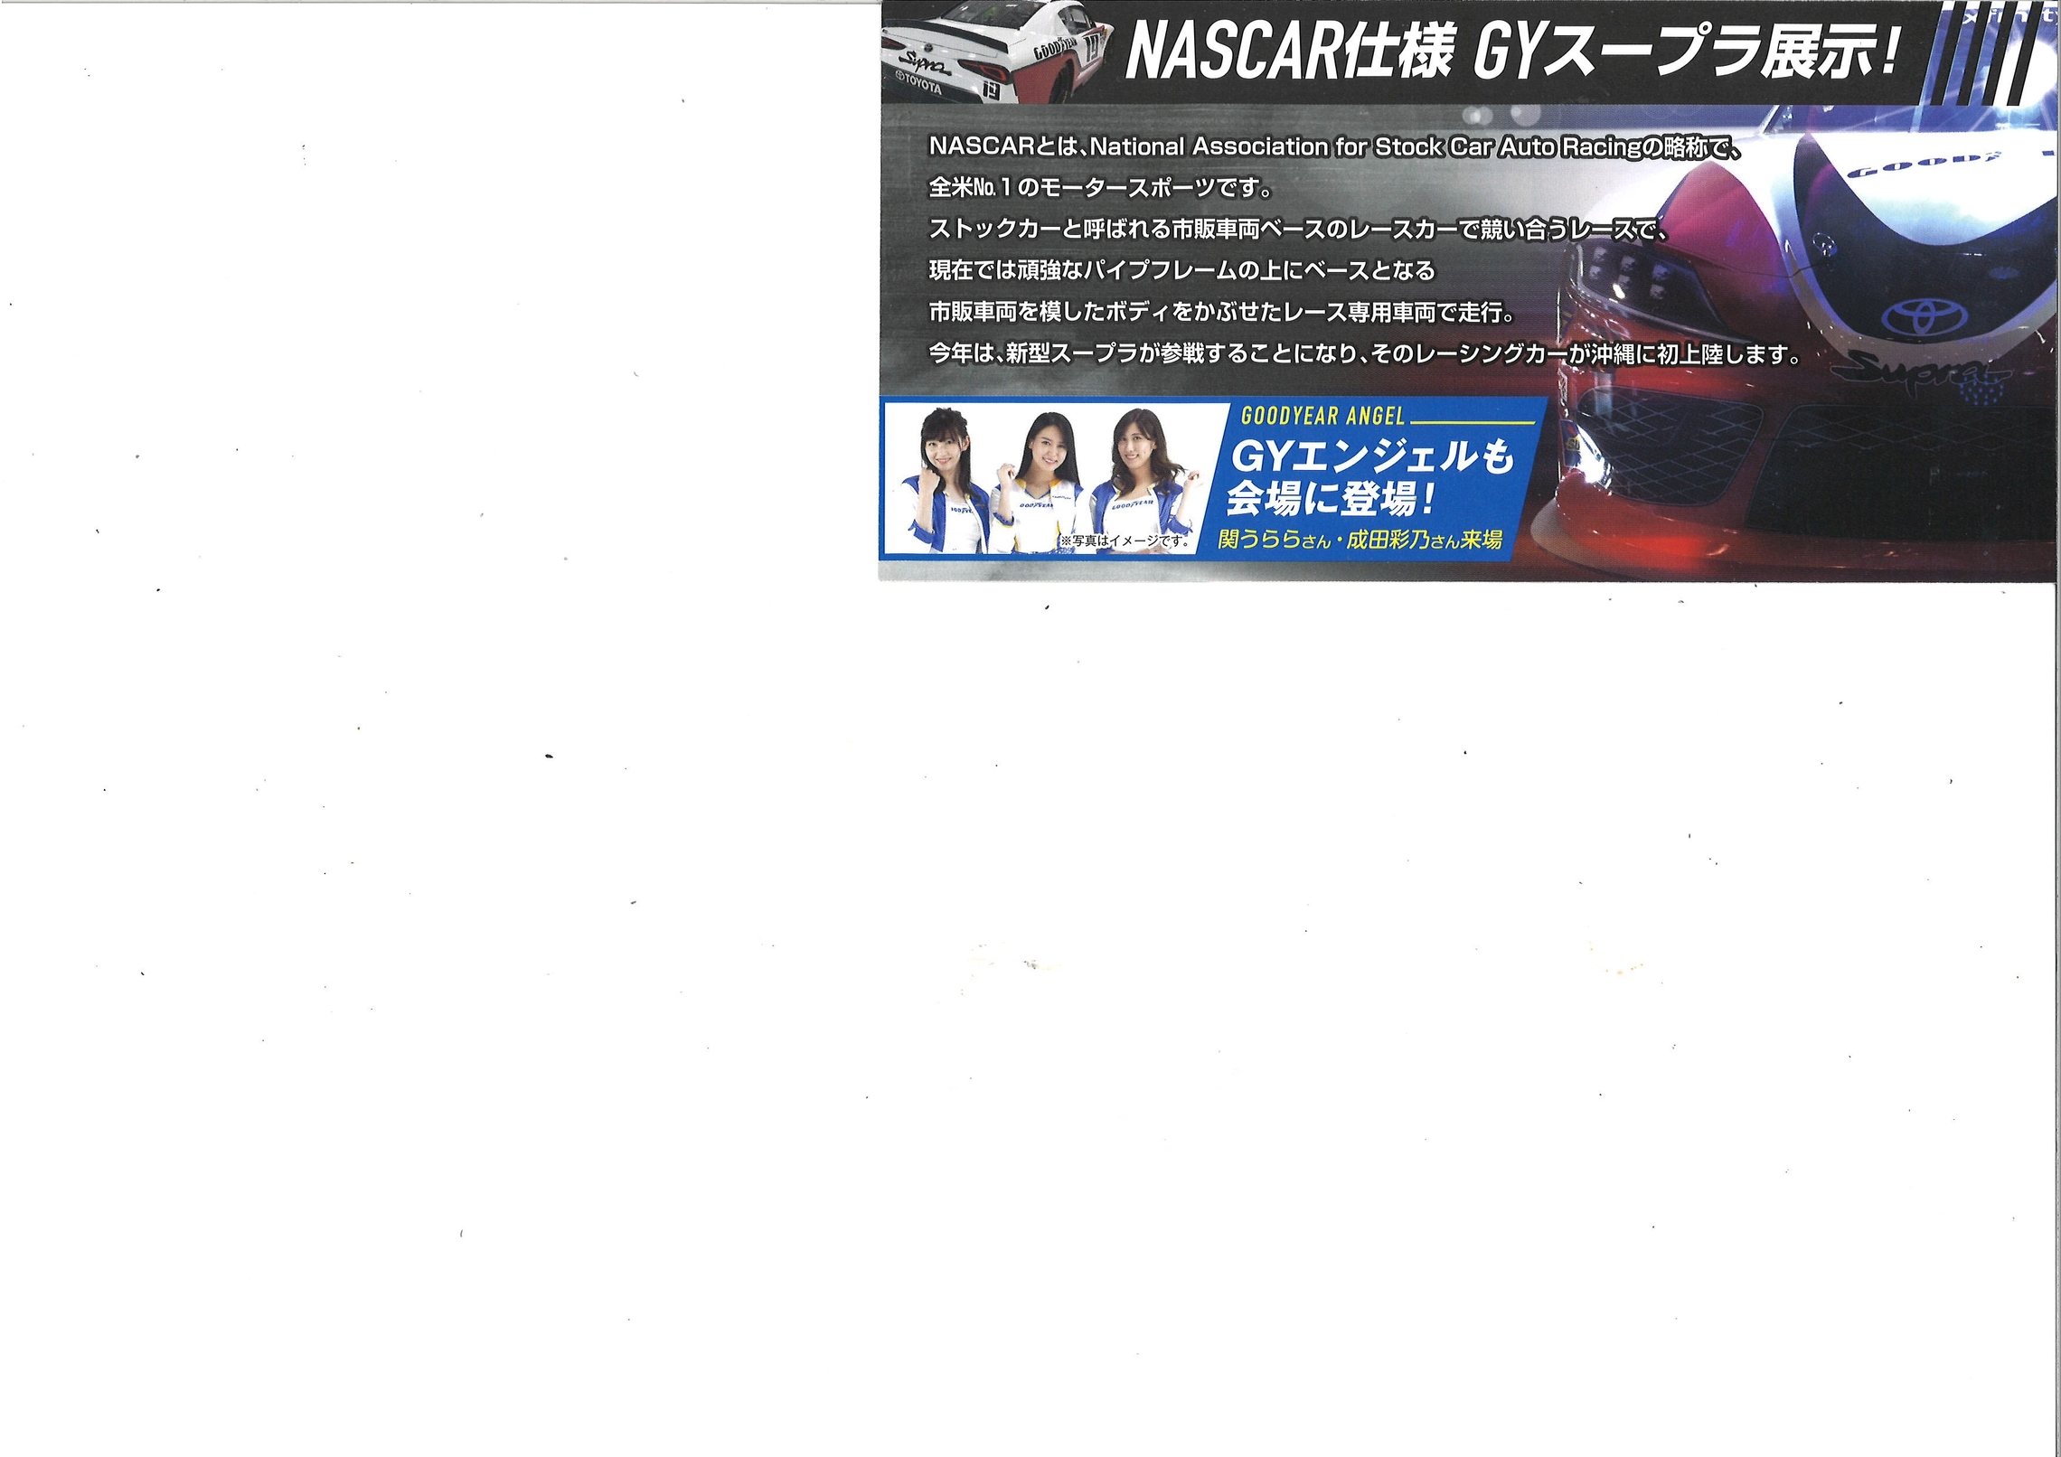This screenshot has height=1457, width=2061.
Task: Click the line starting "ストックカーと呼ばれる市販車両"
Action: point(1298,230)
